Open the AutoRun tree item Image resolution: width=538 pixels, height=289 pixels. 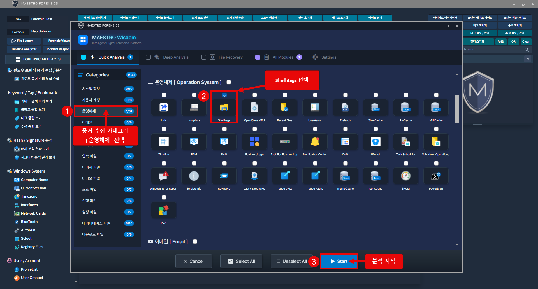[x=28, y=230]
